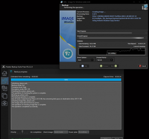Viewport: 149px width, 139px height.
Task: Click the IMAGE for Windows banner logo
Action: tap(68, 20)
